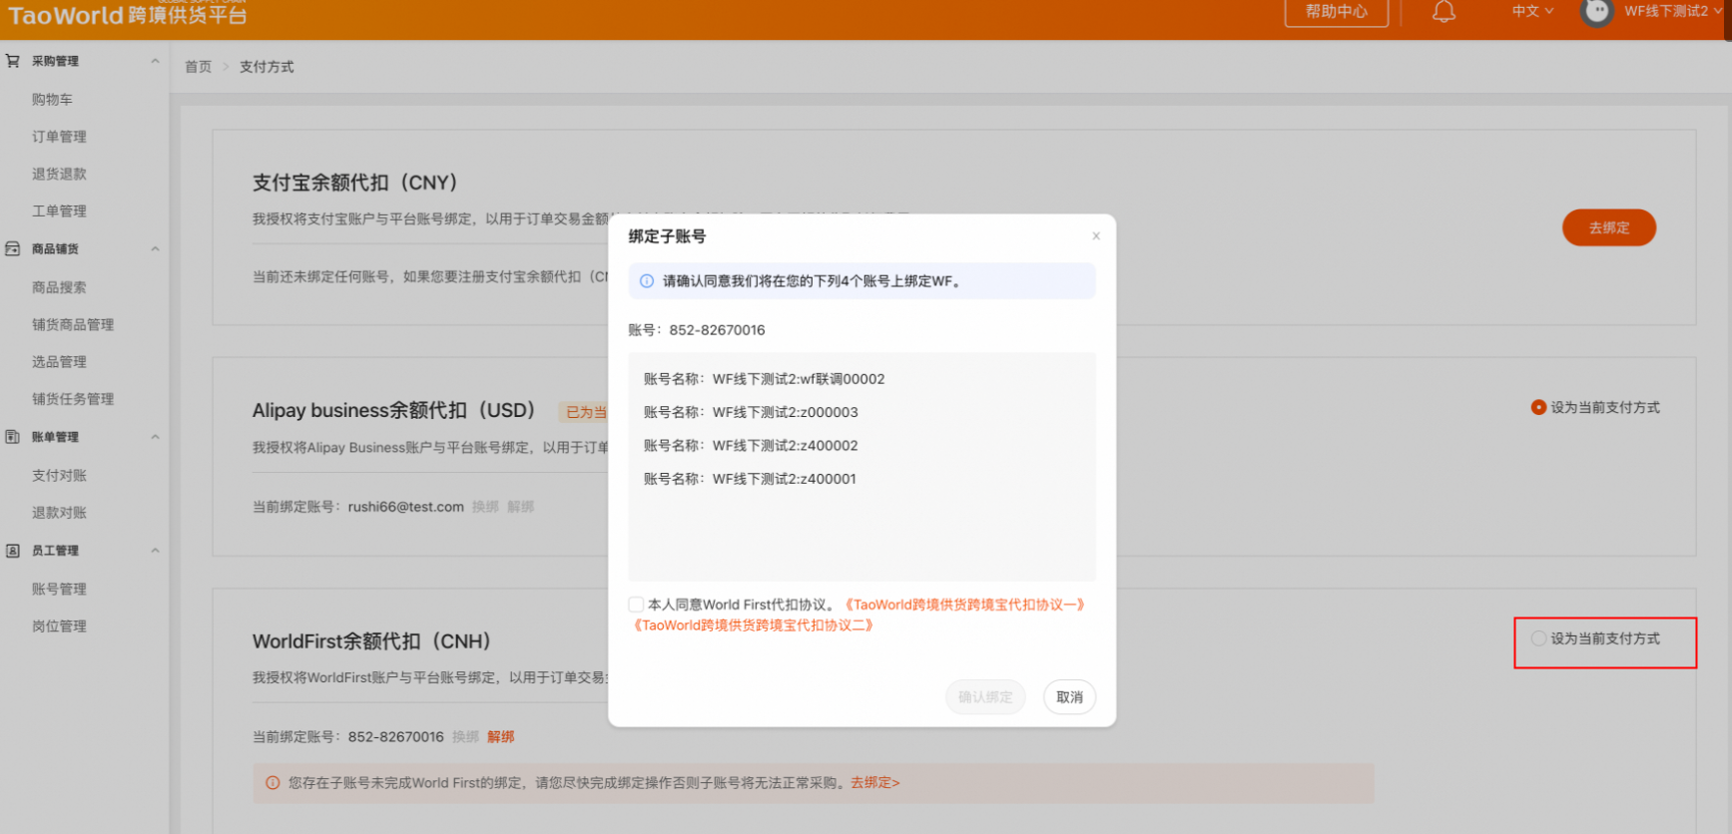This screenshot has height=834, width=1732.
Task: Collapse the 采购管理 menu section
Action: 155,61
